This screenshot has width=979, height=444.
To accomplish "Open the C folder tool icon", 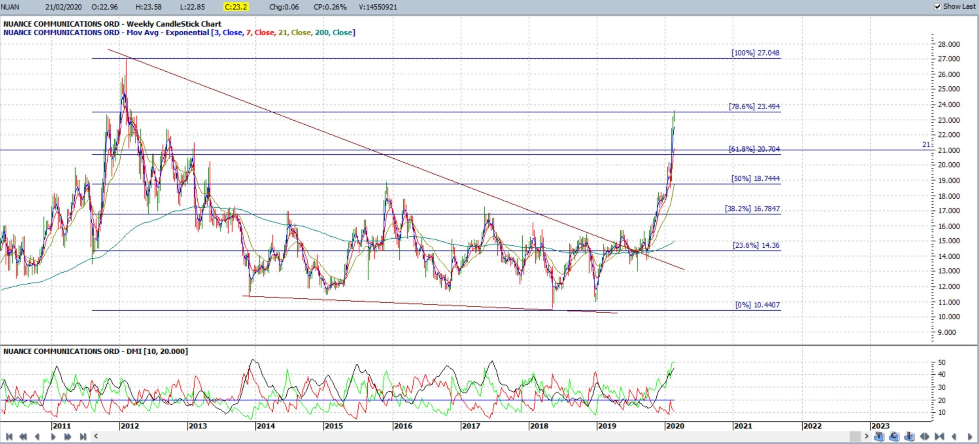I will point(894,436).
